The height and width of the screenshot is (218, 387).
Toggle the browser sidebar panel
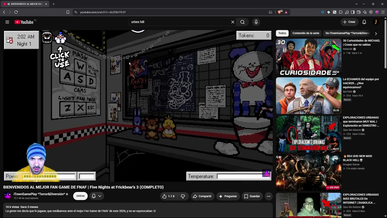[x=353, y=12]
